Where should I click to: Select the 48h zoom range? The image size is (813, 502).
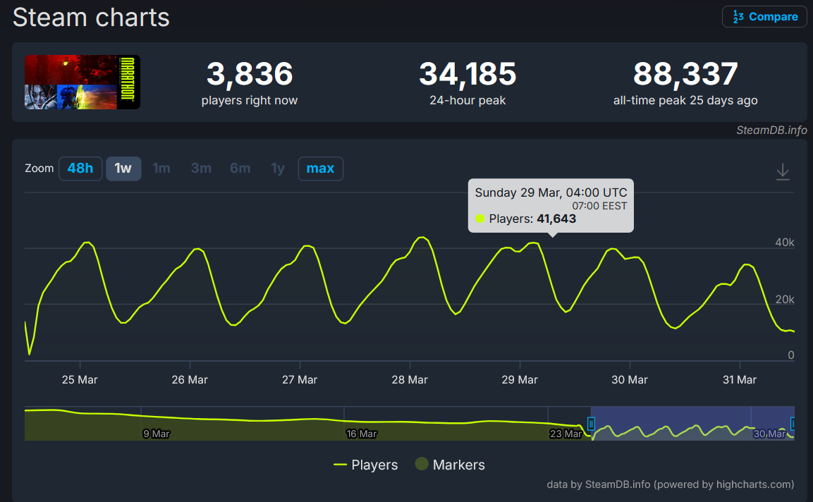[80, 169]
